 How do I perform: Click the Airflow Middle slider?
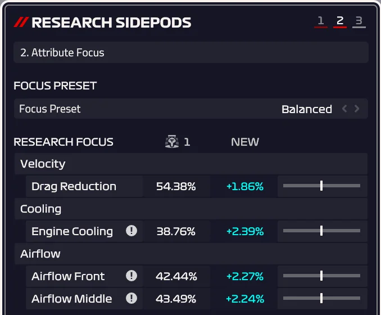pyautogui.click(x=321, y=298)
